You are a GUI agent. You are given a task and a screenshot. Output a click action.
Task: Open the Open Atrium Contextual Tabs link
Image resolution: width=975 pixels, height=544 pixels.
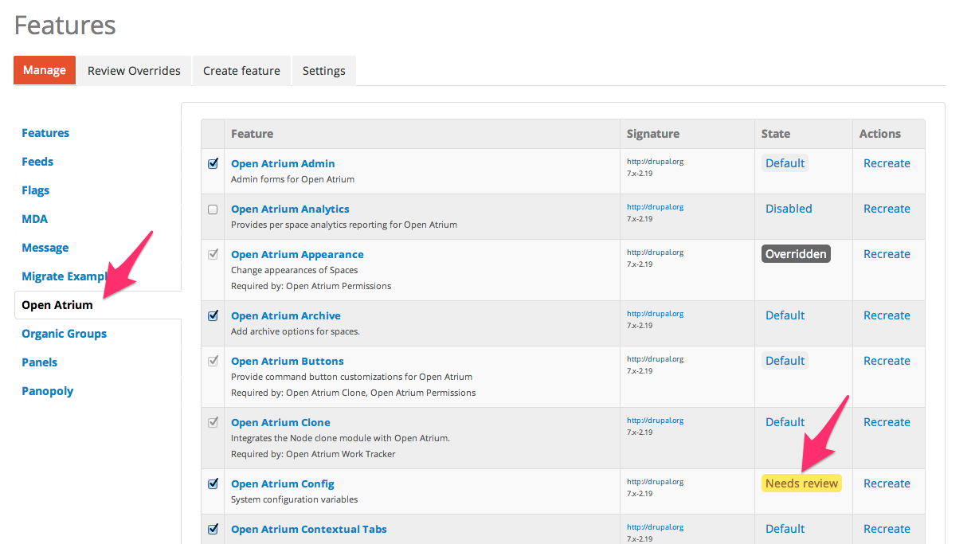(x=309, y=529)
